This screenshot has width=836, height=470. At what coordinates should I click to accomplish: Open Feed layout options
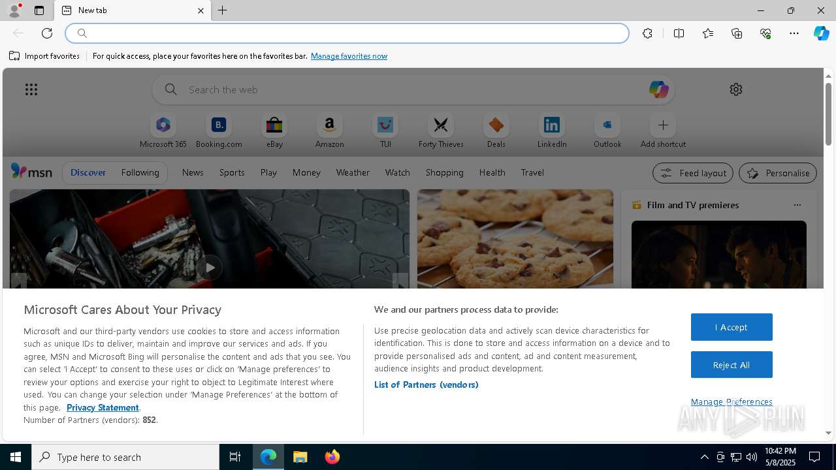[693, 173]
